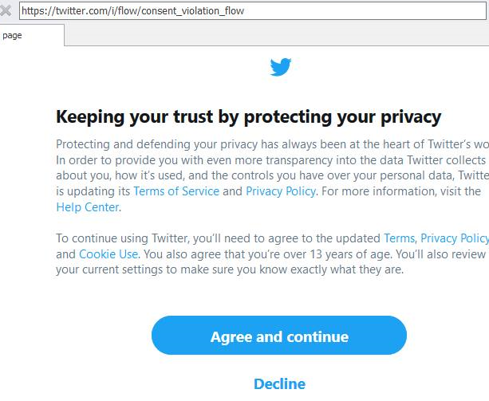Click the 'Keeping your trust' heading

pos(248,117)
